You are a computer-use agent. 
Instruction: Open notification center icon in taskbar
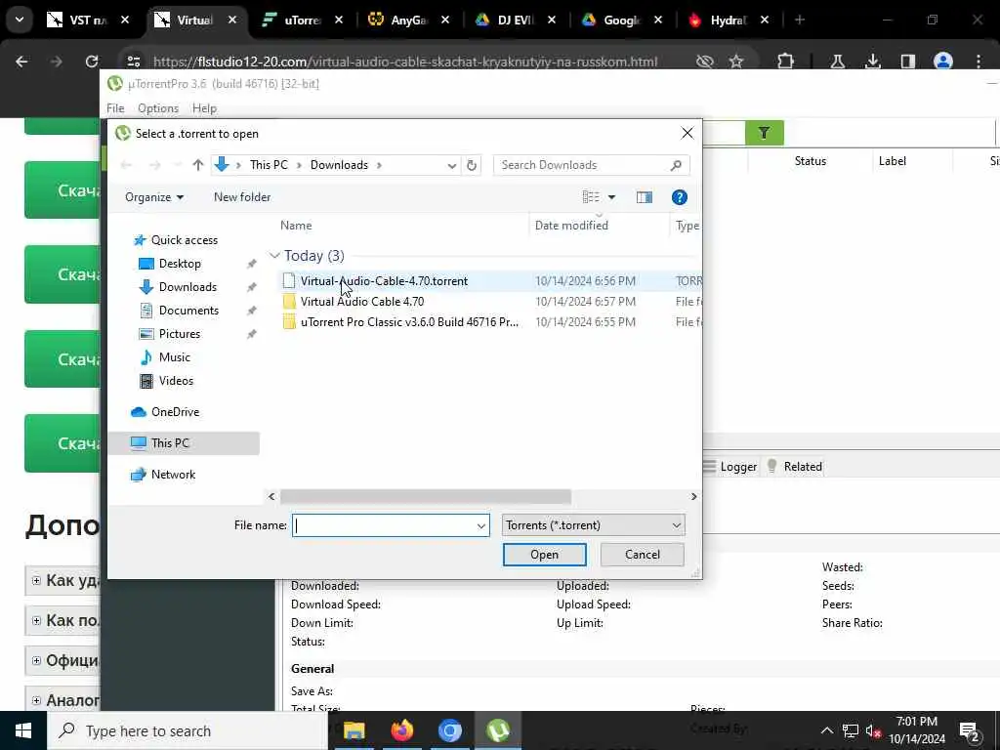point(970,731)
